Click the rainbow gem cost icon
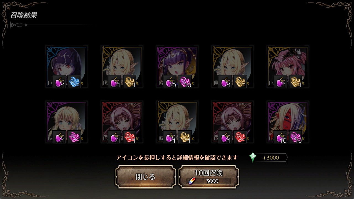The width and height of the screenshot is (354, 199). tap(191, 181)
